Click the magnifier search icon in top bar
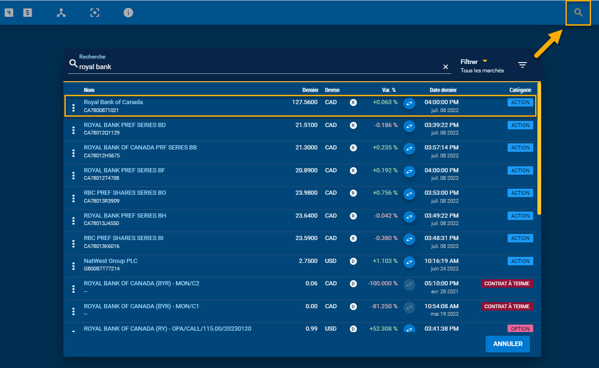 pos(578,13)
